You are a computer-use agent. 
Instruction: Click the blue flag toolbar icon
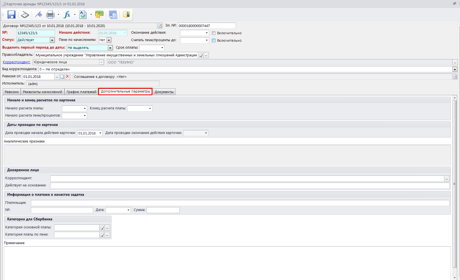coord(38,14)
